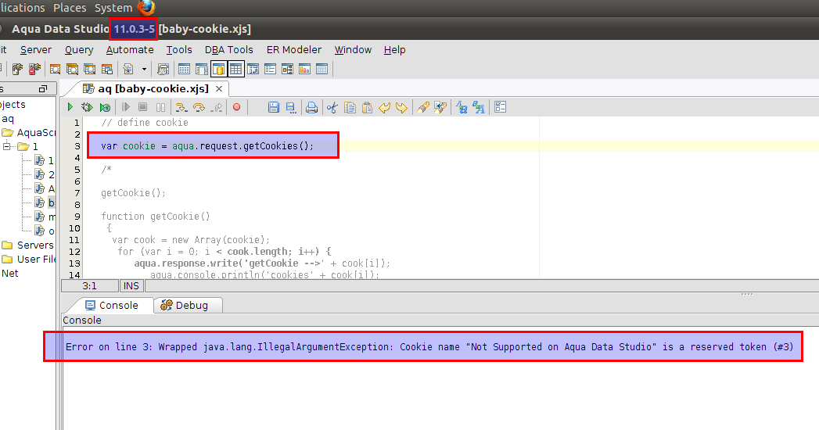
Task: Click the convert to lowercase Aa icon
Action: 462,107
